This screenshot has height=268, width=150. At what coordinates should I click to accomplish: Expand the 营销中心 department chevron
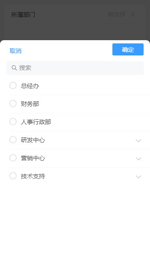click(x=139, y=159)
